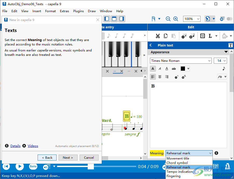Click the increase font size icon
This screenshot has width=234, height=179.
(x=184, y=77)
